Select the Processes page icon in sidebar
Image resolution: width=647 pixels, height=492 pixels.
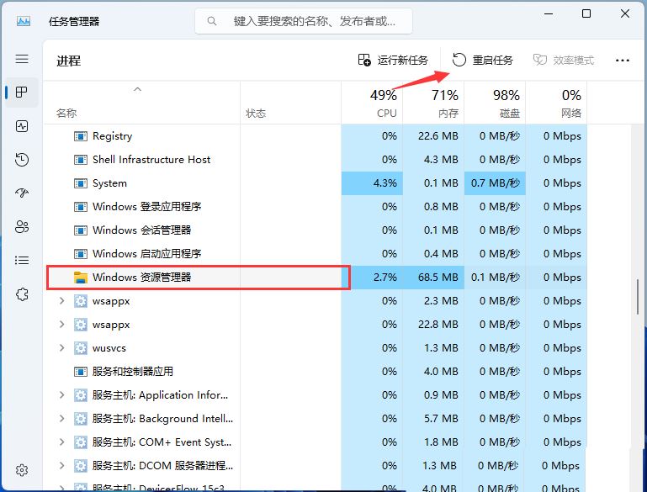click(x=22, y=93)
